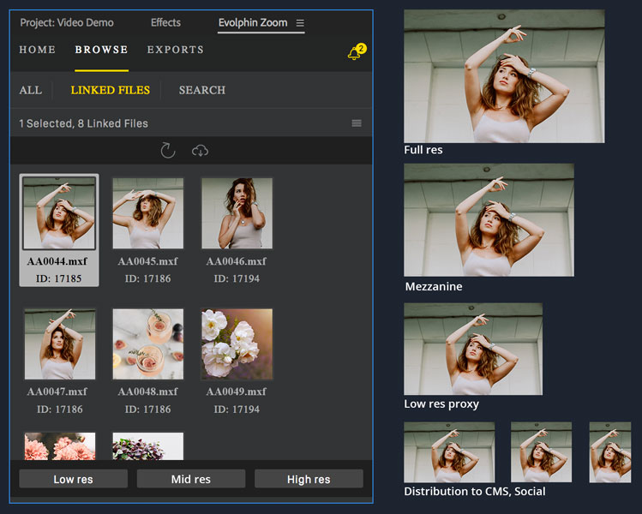Click the Mezzanine preview image
The width and height of the screenshot is (642, 514).
pyautogui.click(x=489, y=220)
